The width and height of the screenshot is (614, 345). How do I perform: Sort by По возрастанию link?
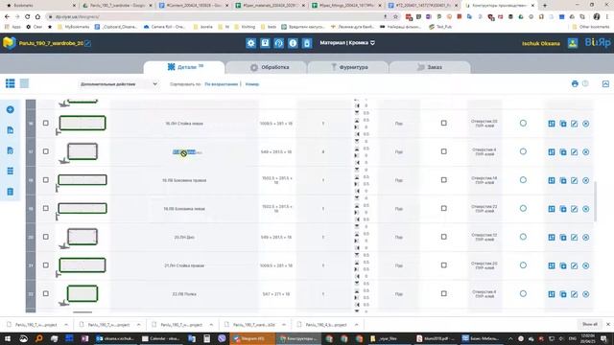click(x=222, y=84)
